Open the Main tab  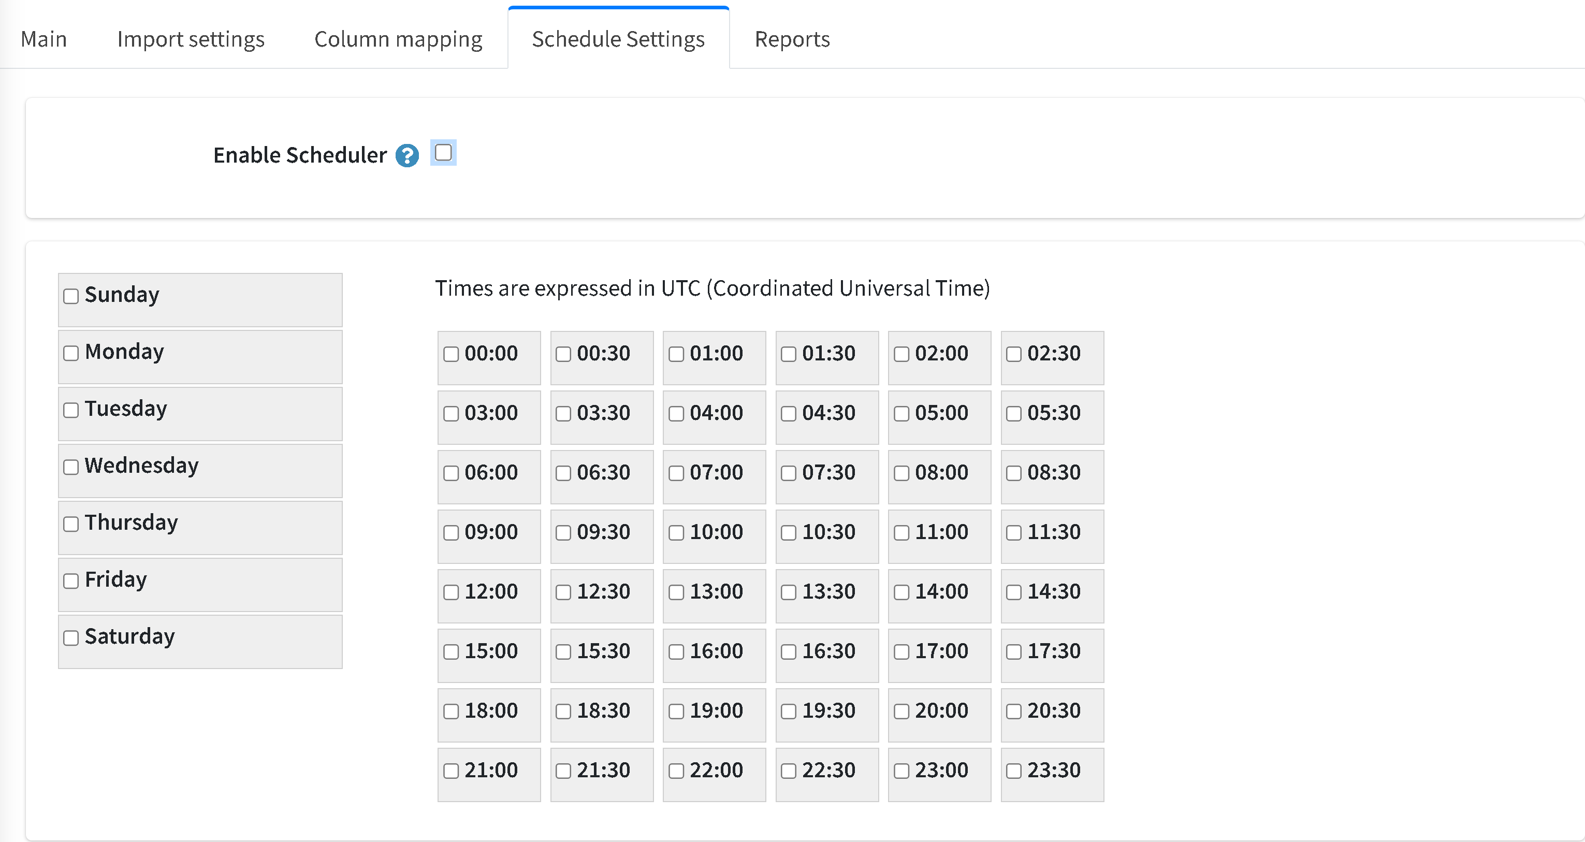click(x=43, y=39)
